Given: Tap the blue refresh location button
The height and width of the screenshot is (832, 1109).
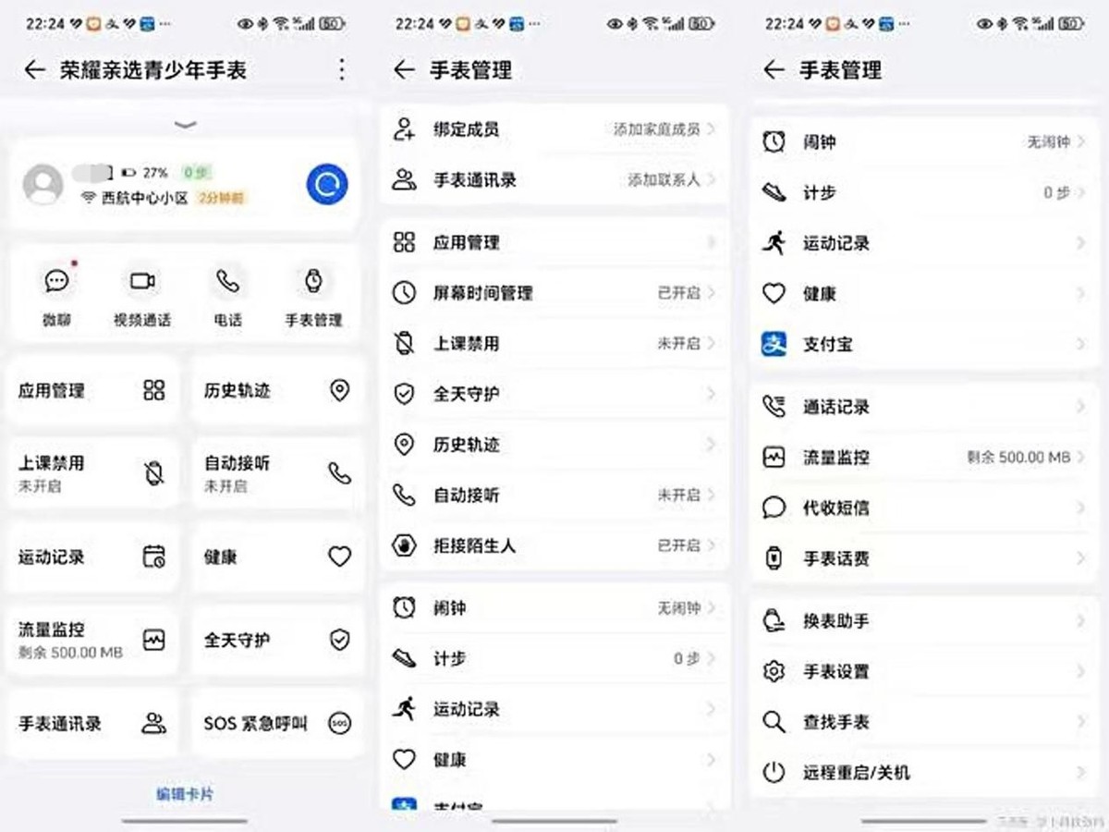Looking at the screenshot, I should click(x=327, y=185).
